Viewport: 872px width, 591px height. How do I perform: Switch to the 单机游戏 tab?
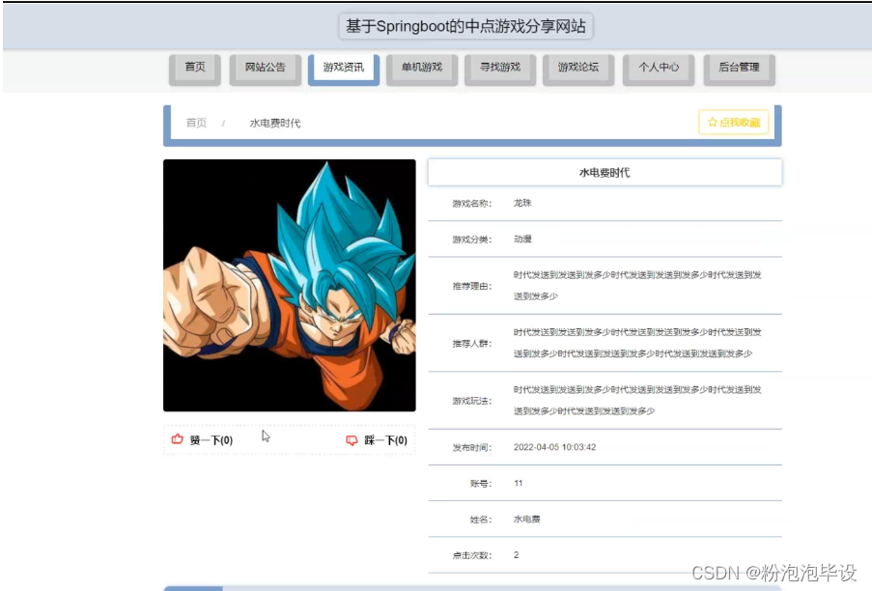coord(422,69)
